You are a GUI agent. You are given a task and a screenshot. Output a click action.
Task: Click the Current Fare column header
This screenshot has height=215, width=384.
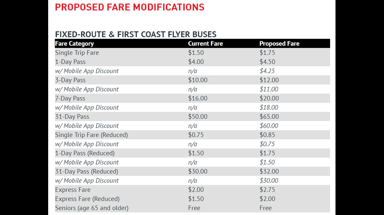click(x=205, y=43)
